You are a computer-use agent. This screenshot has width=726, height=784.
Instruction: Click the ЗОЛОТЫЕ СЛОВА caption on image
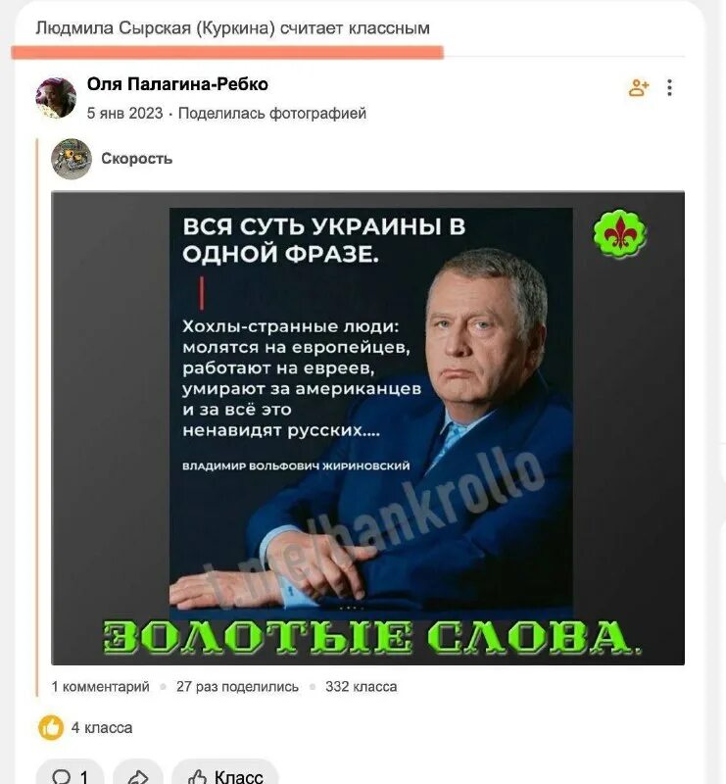coord(372,637)
